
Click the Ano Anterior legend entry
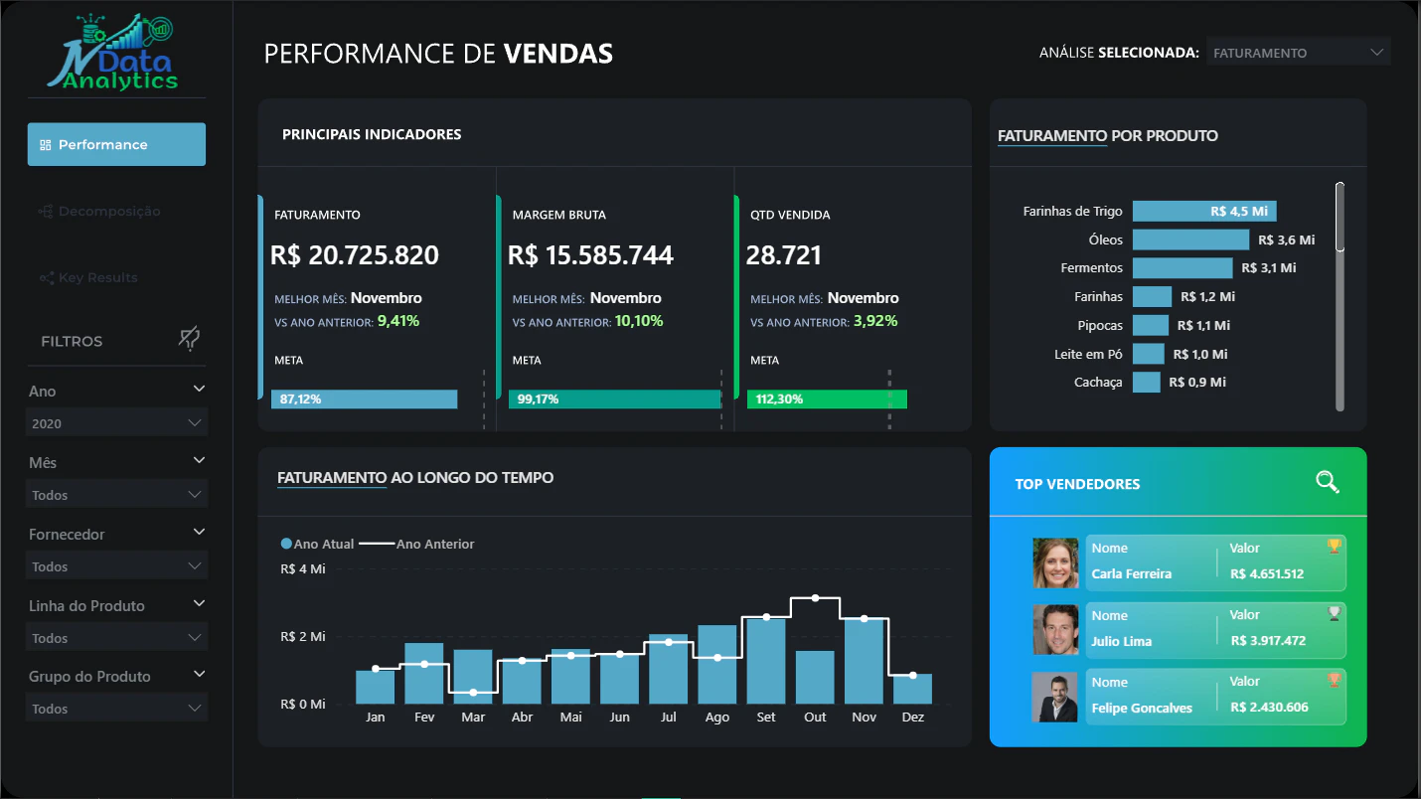[416, 544]
